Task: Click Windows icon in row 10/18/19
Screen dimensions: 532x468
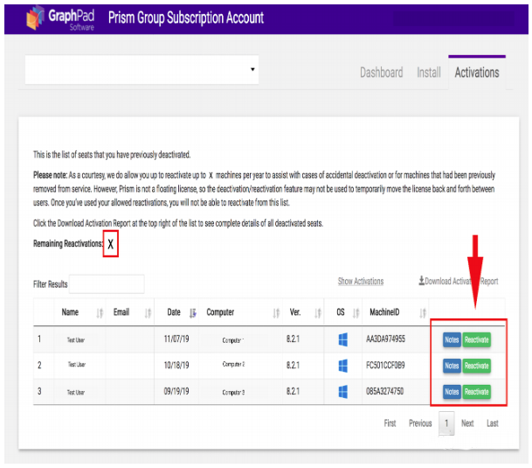Action: 343,366
